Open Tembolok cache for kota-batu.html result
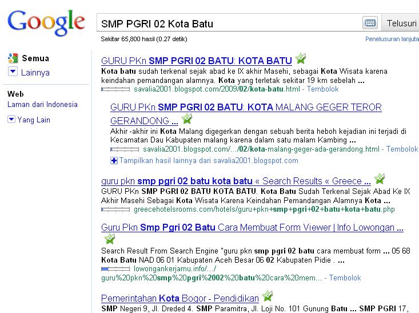Viewport: 419px width, 313px height. pos(322,89)
